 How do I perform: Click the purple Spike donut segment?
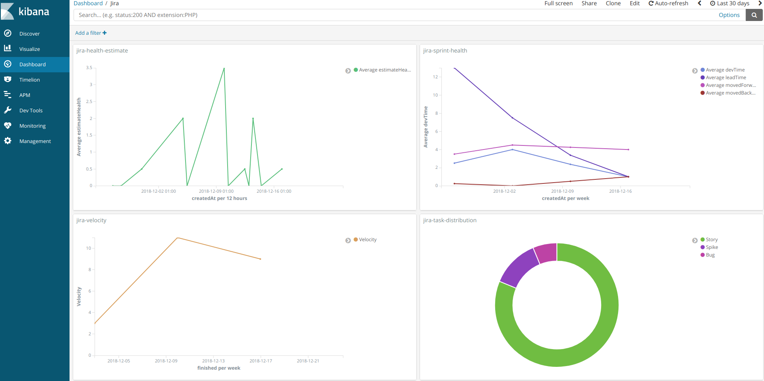519,268
